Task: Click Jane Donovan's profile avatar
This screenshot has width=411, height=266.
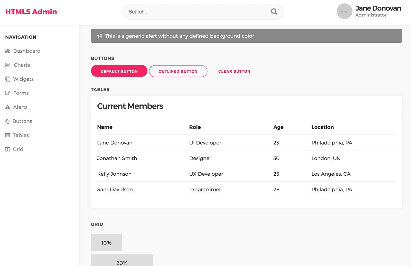Action: coord(344,11)
